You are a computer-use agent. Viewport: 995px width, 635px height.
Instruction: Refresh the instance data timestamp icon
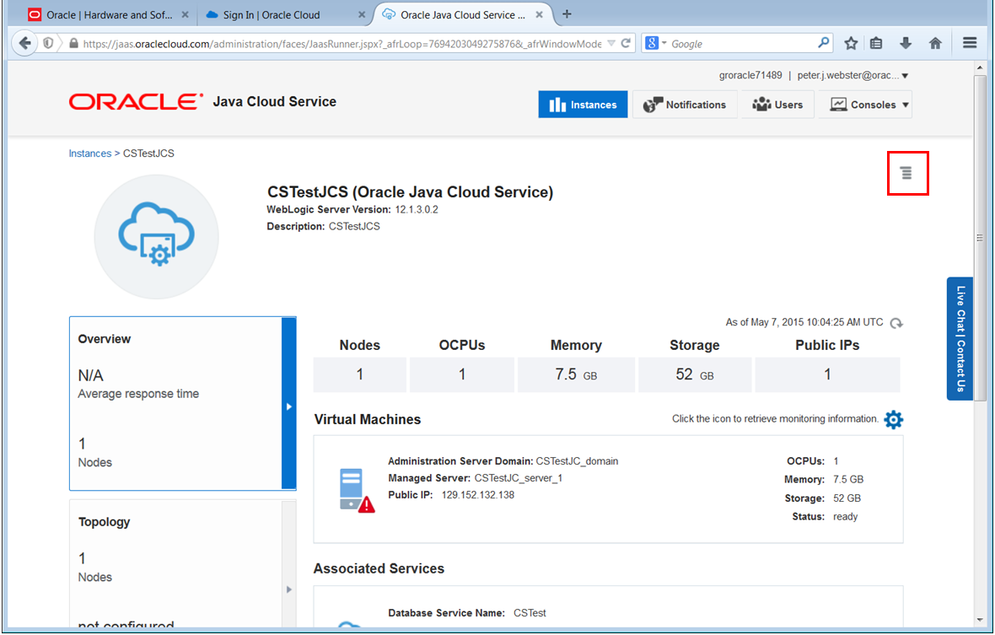click(896, 323)
